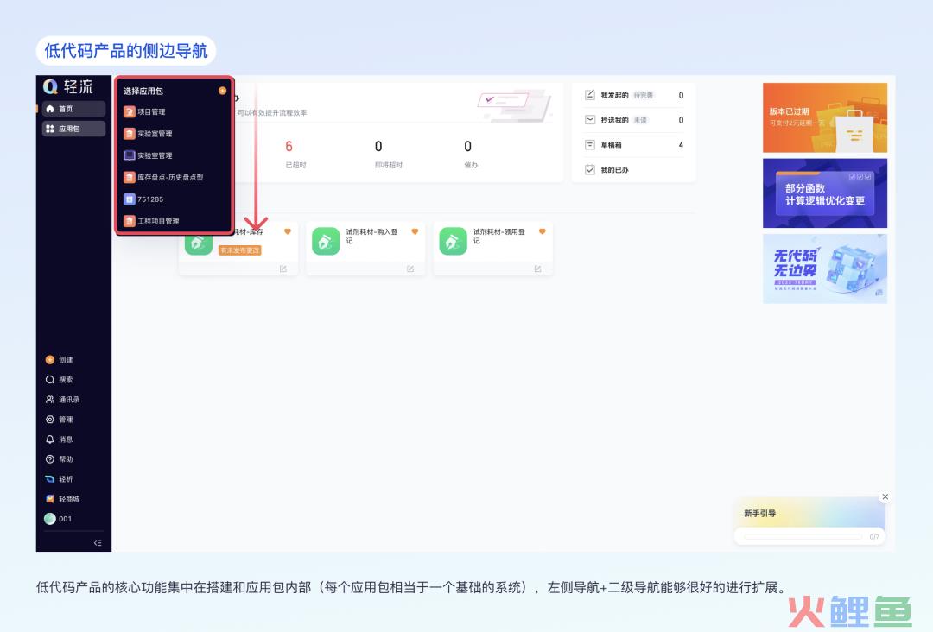933x632 pixels.
Task: Open 我的已办 list
Action: point(634,170)
